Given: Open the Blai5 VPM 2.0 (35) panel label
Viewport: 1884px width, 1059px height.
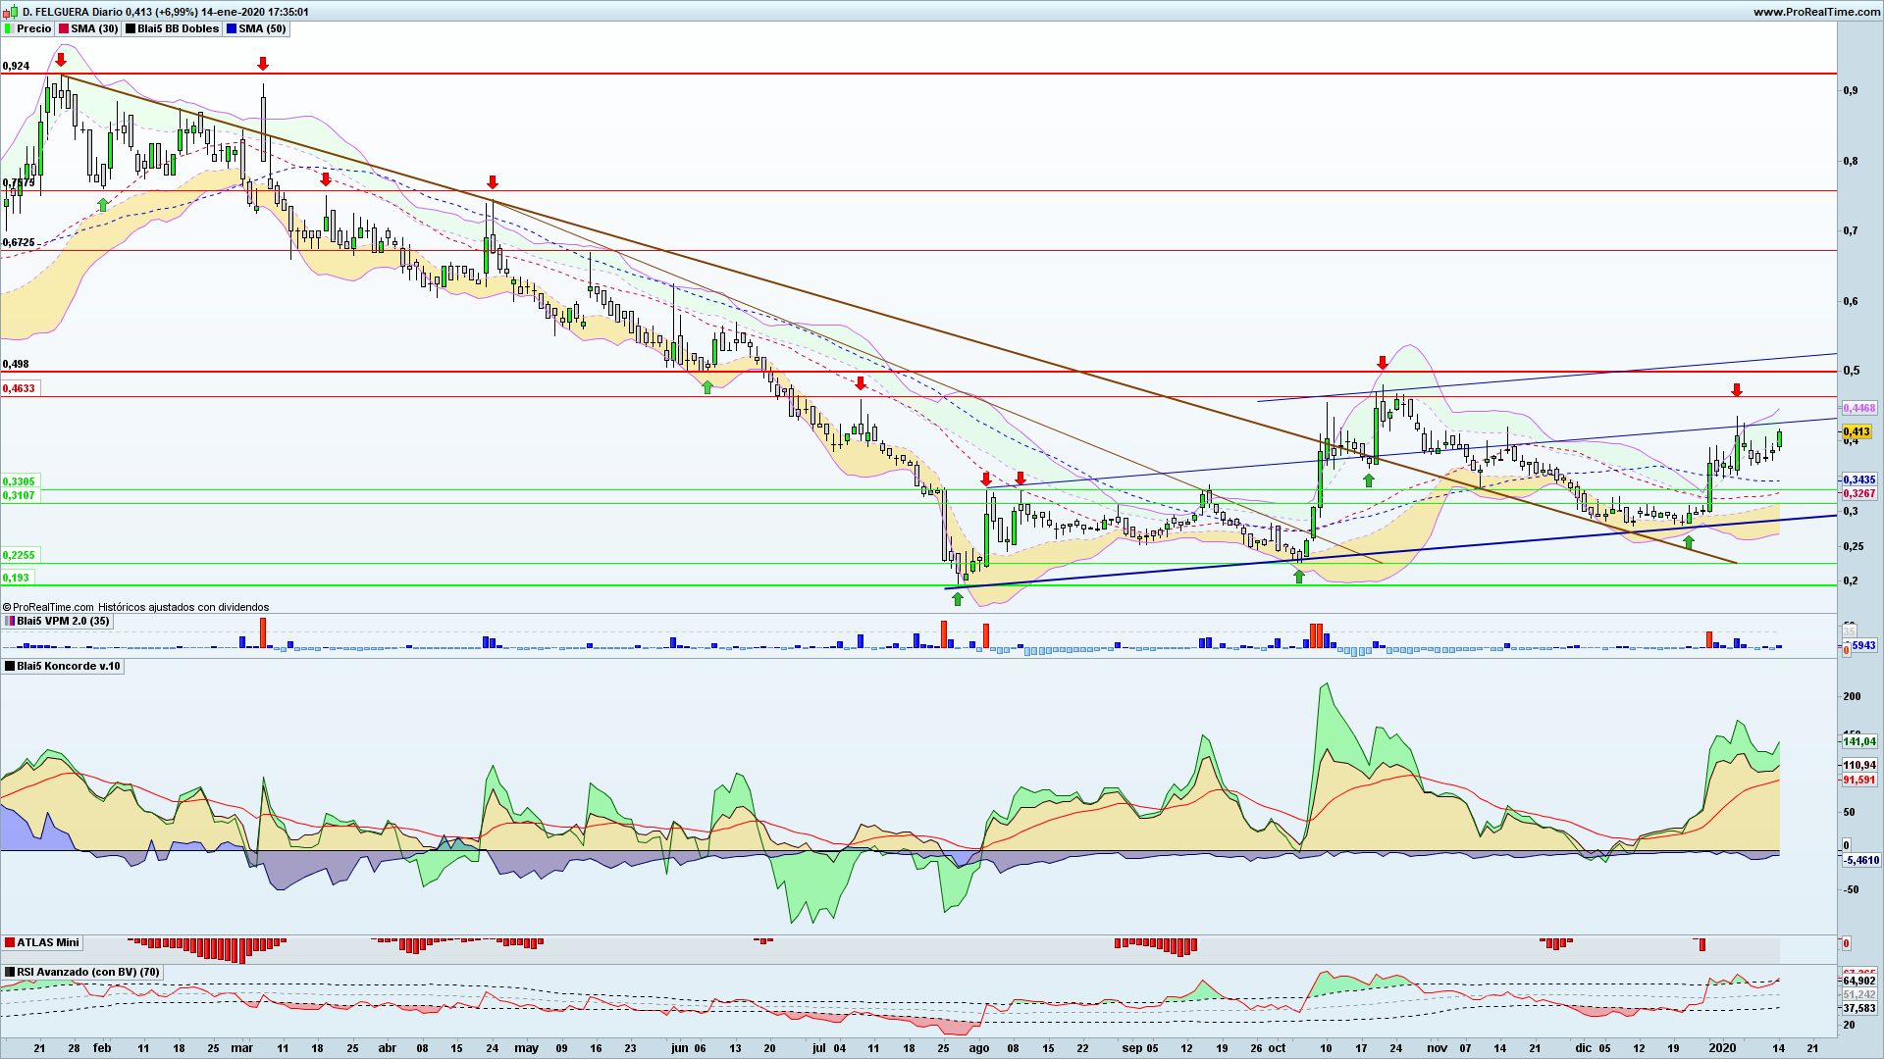Looking at the screenshot, I should pos(63,621).
